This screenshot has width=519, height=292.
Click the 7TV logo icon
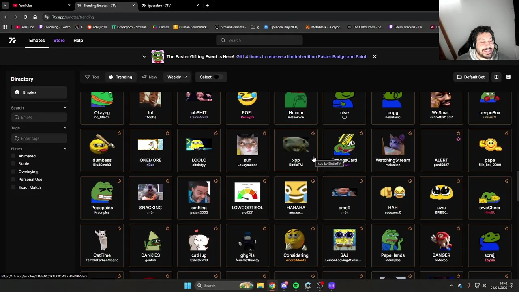(12, 40)
